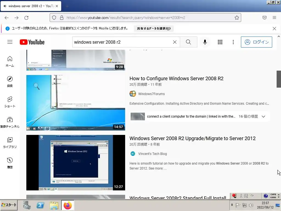Launch Server Manager from taskbar

pyautogui.click(x=27, y=205)
